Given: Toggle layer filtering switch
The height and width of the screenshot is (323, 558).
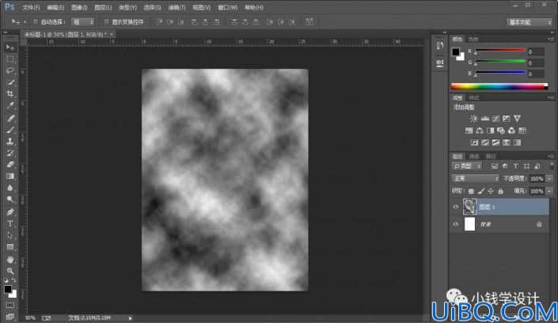Looking at the screenshot, I should 551,166.
